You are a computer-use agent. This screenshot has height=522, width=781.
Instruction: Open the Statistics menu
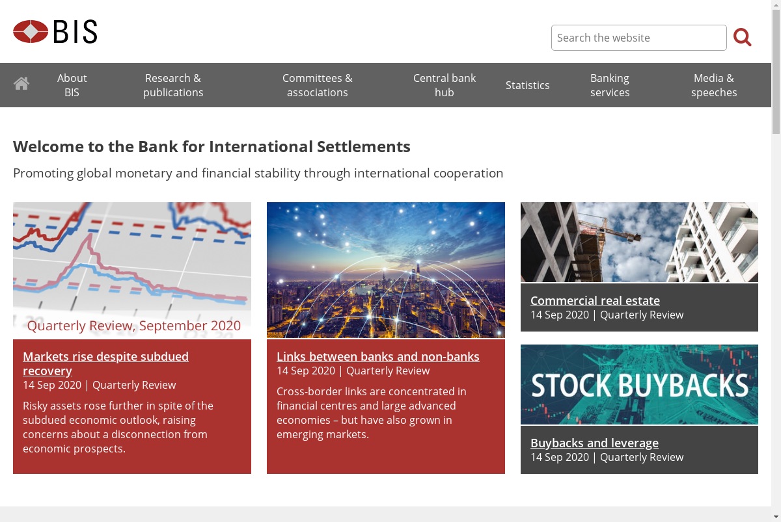[x=528, y=85]
